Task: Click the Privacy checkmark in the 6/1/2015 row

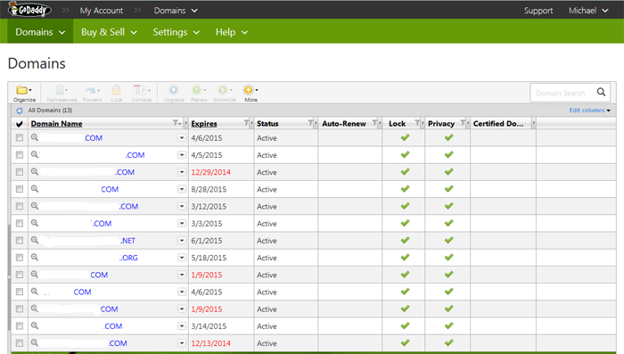Action: pyautogui.click(x=448, y=240)
